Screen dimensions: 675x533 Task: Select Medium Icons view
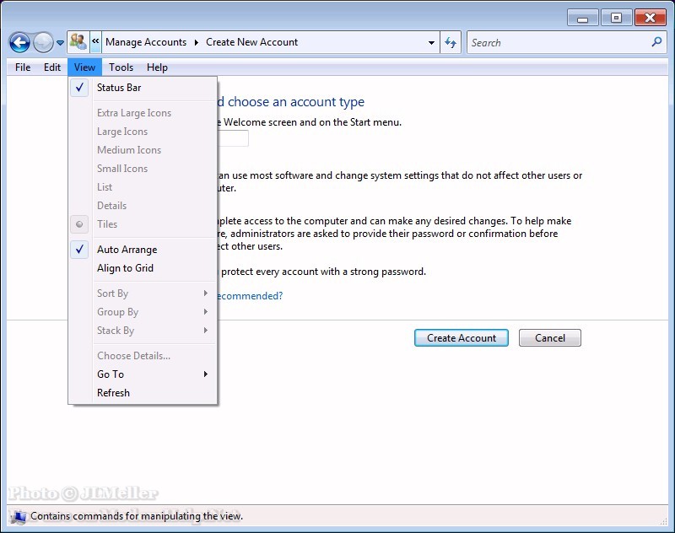[x=143, y=150]
